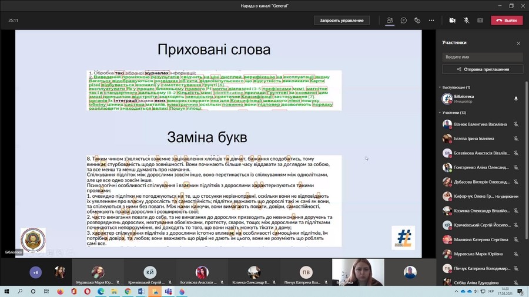Click microphone icon next to Бібліотека presenter
The width and height of the screenshot is (529, 297).
point(516,99)
